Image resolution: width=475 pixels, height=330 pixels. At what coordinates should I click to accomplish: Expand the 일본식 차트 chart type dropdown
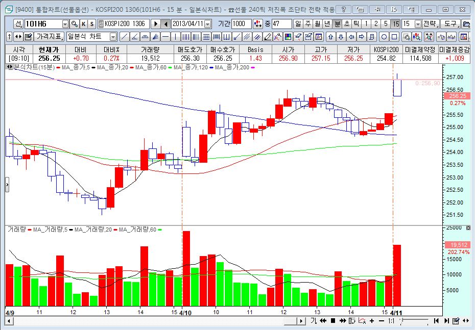(x=113, y=37)
